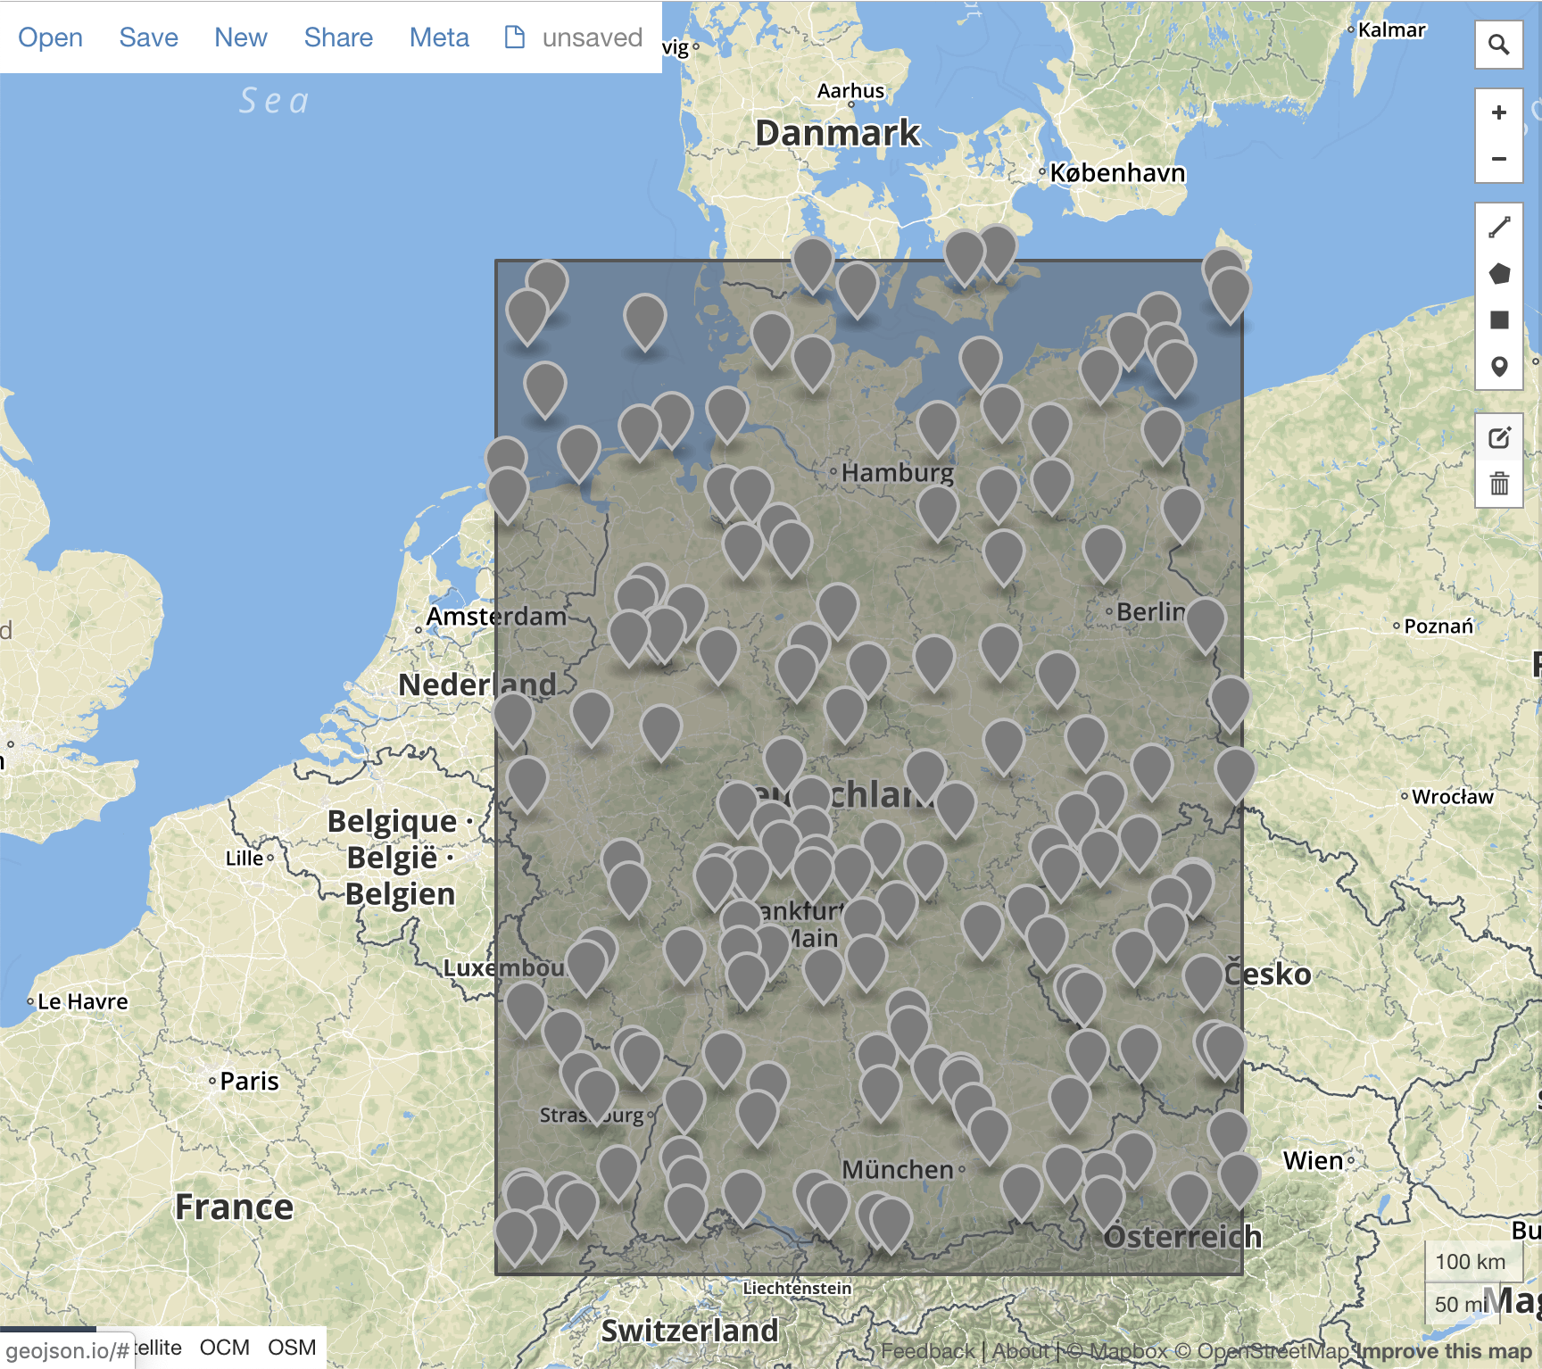This screenshot has height=1369, width=1542.
Task: Click the marker above the Luxembourg label
Action: tap(586, 967)
